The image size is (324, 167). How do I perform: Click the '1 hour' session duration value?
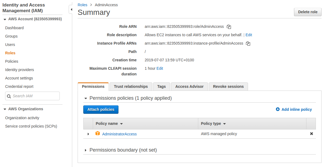(x=150, y=68)
